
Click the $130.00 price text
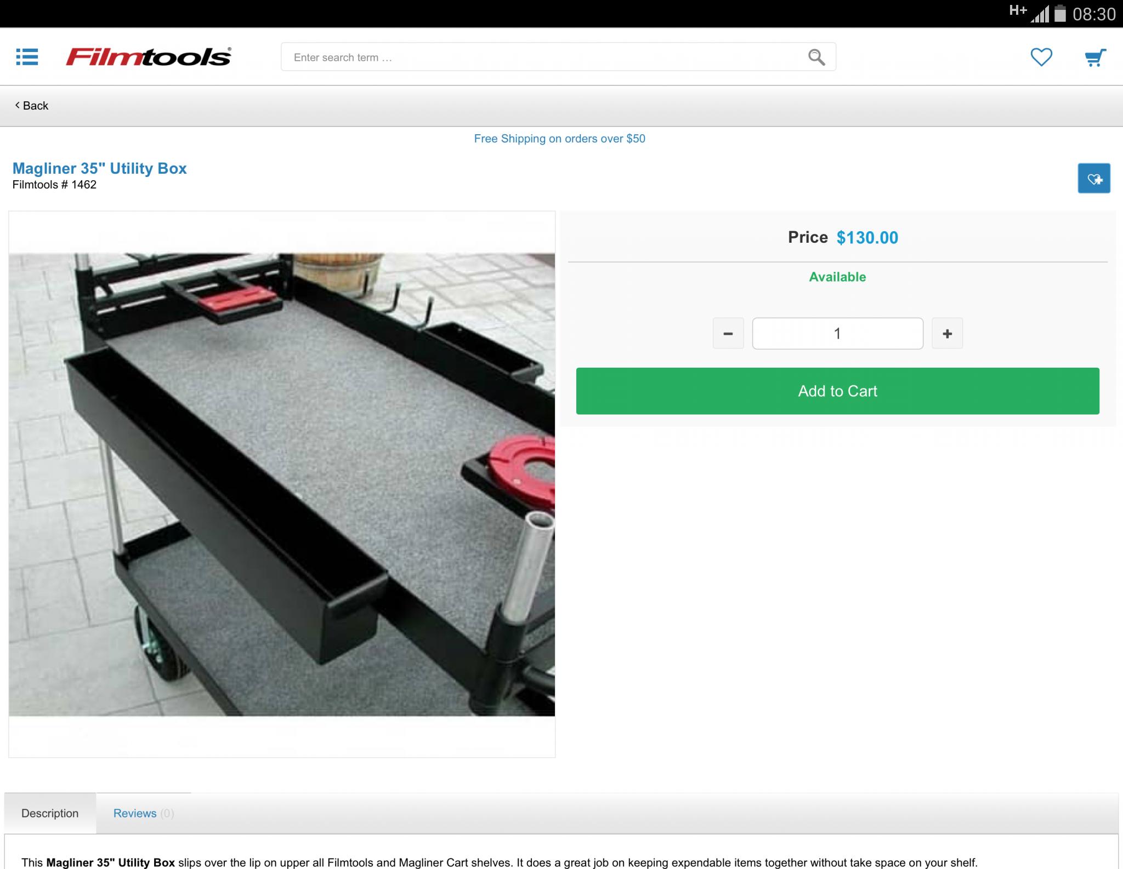point(867,237)
